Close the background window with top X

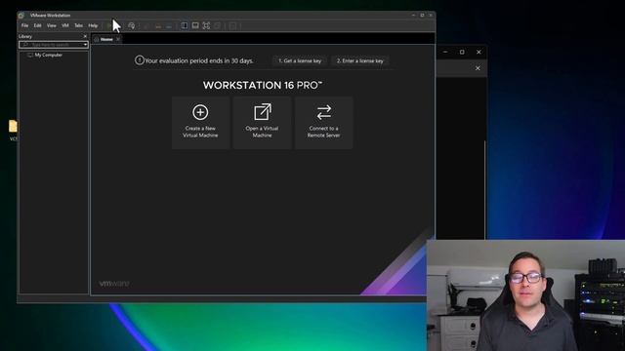click(x=479, y=52)
